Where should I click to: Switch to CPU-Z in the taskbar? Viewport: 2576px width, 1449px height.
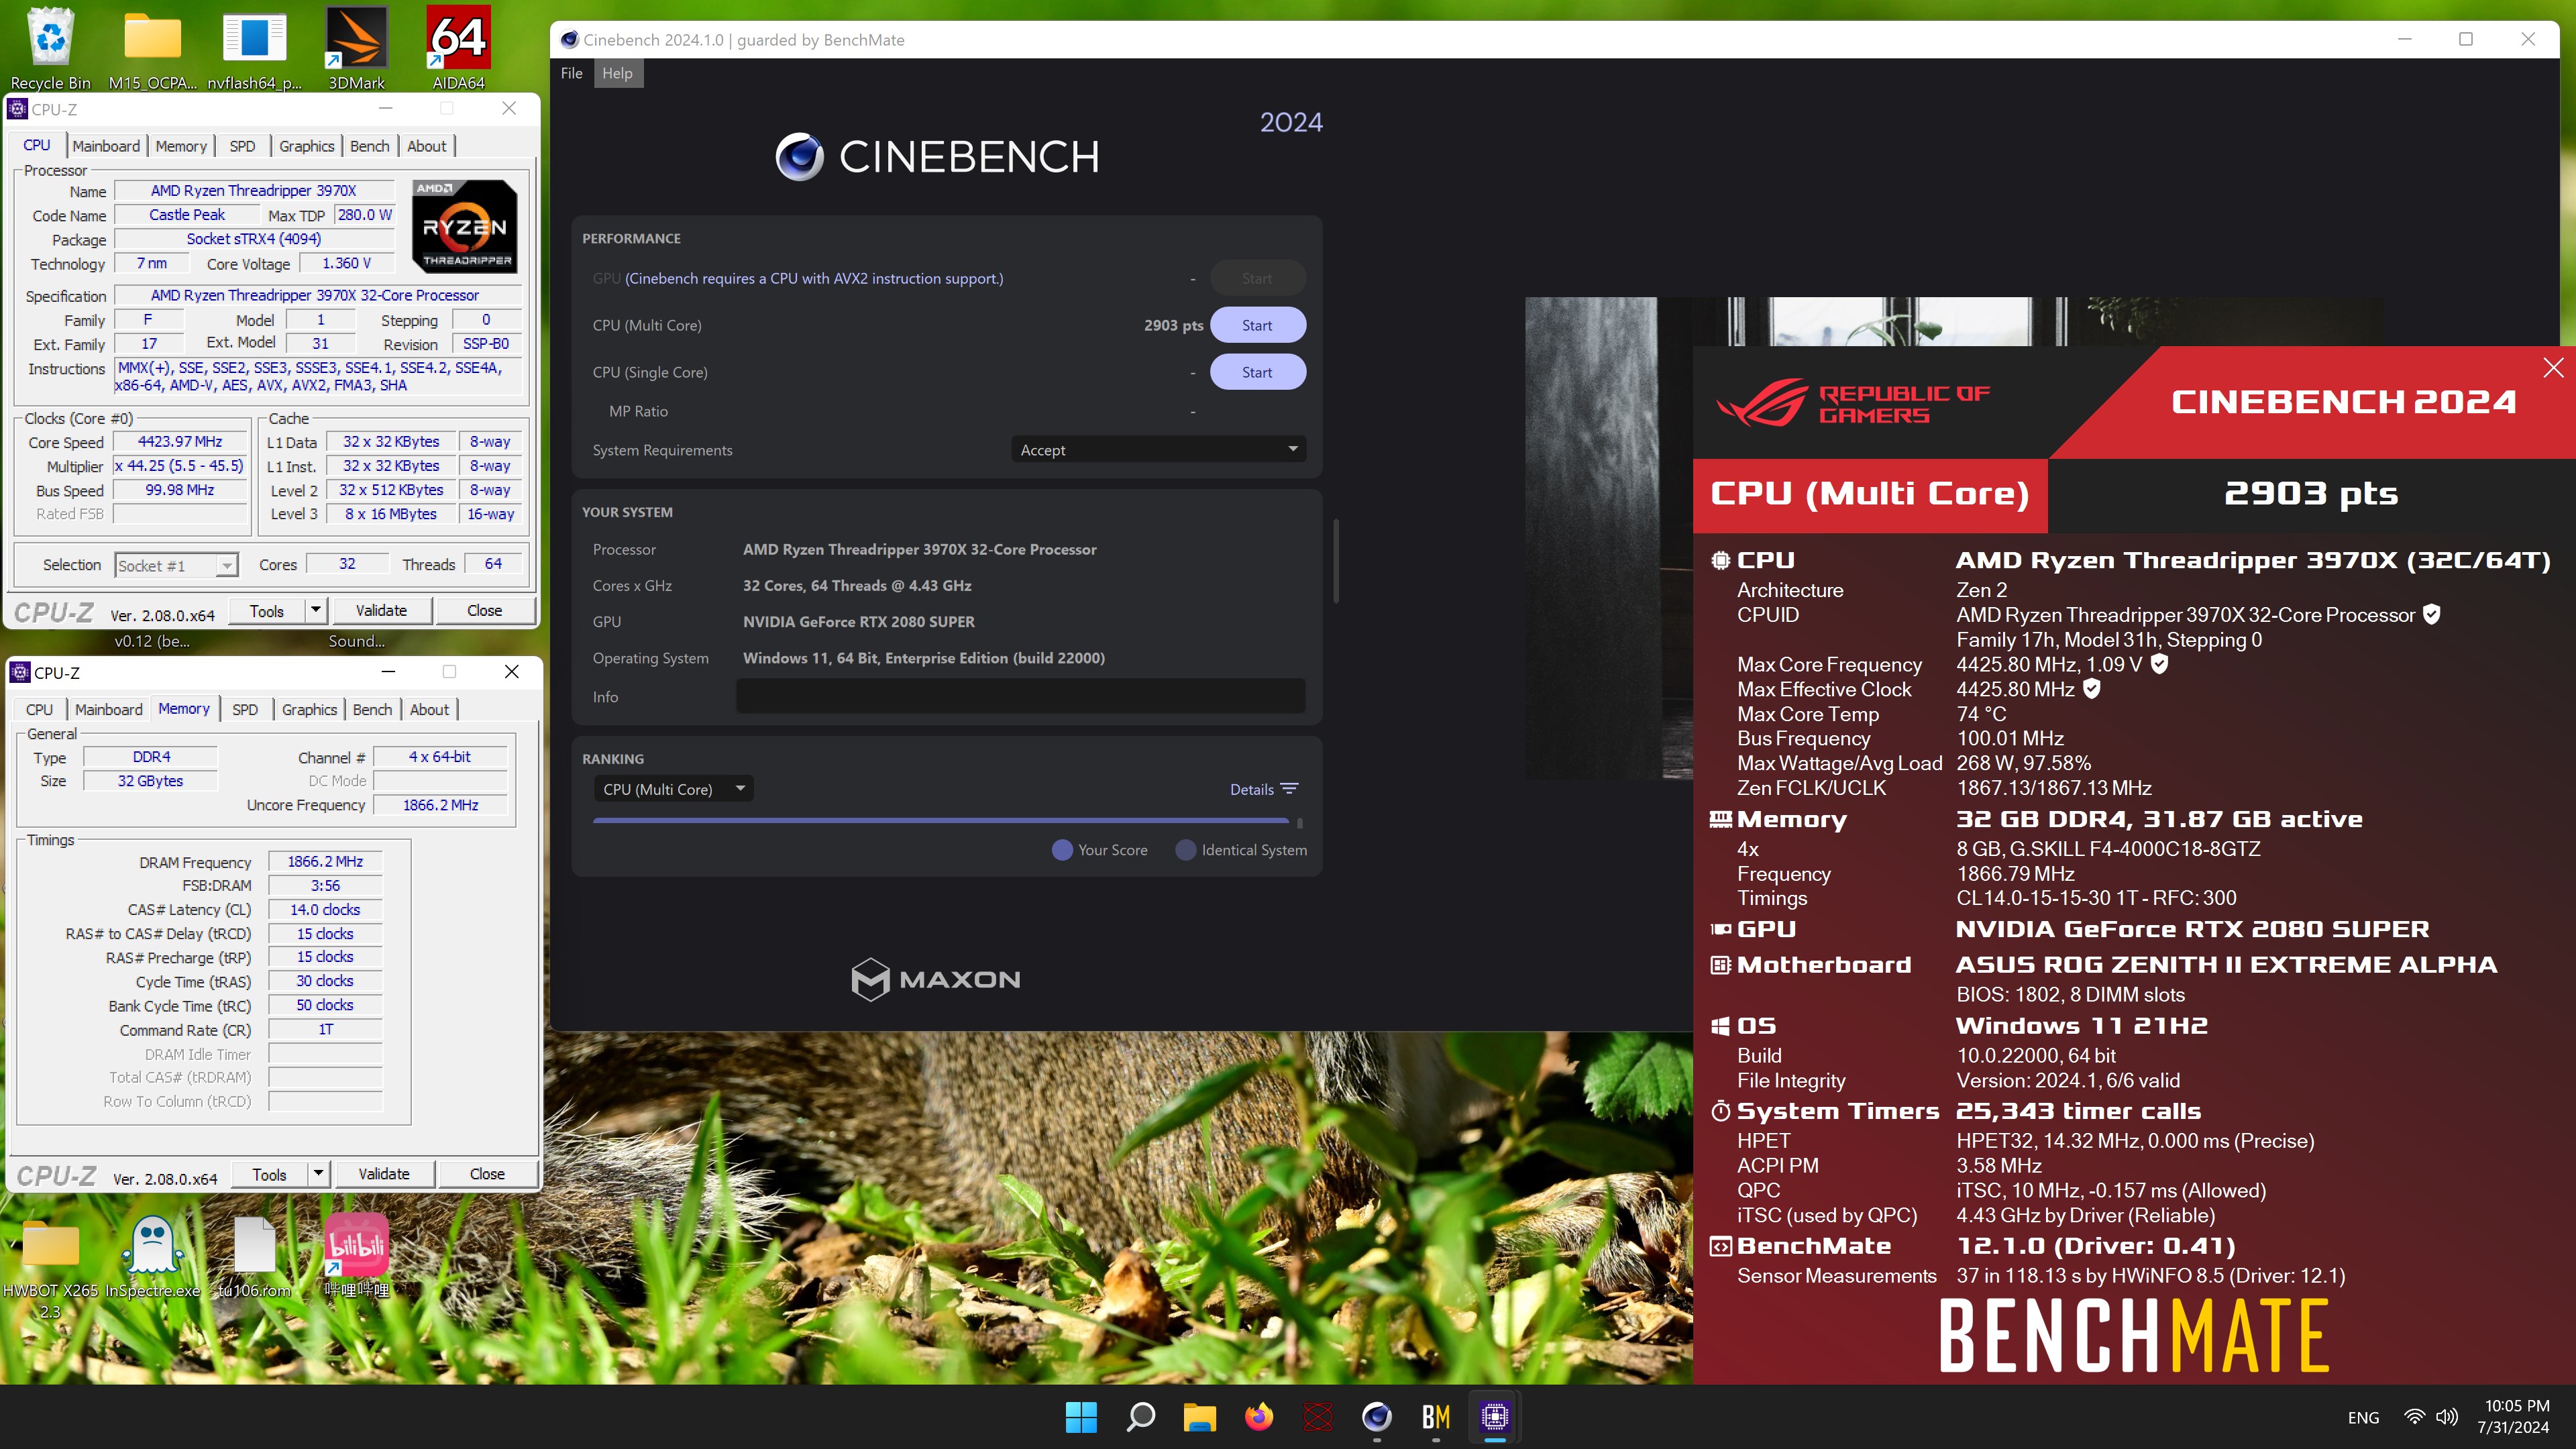tap(1495, 1417)
